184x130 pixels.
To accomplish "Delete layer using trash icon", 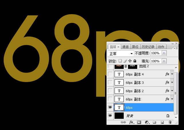I will 170,122.
